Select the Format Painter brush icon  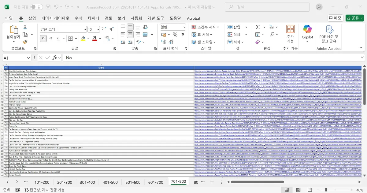pyautogui.click(x=25, y=42)
